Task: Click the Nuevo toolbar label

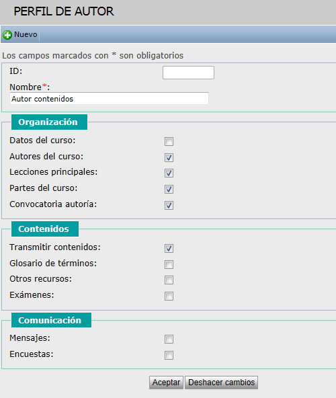Action: pos(26,34)
